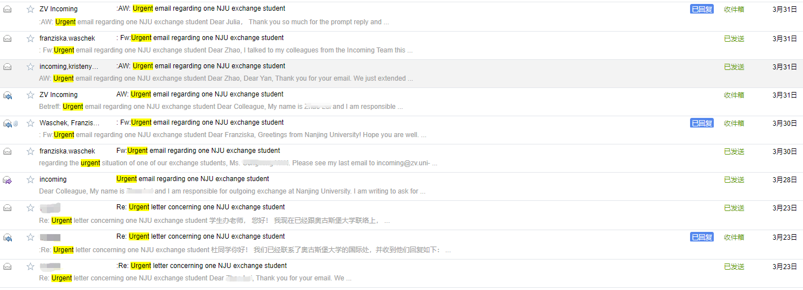The width and height of the screenshot is (803, 290).
Task: Star the incoming,kristeny… email
Action: tap(30, 67)
